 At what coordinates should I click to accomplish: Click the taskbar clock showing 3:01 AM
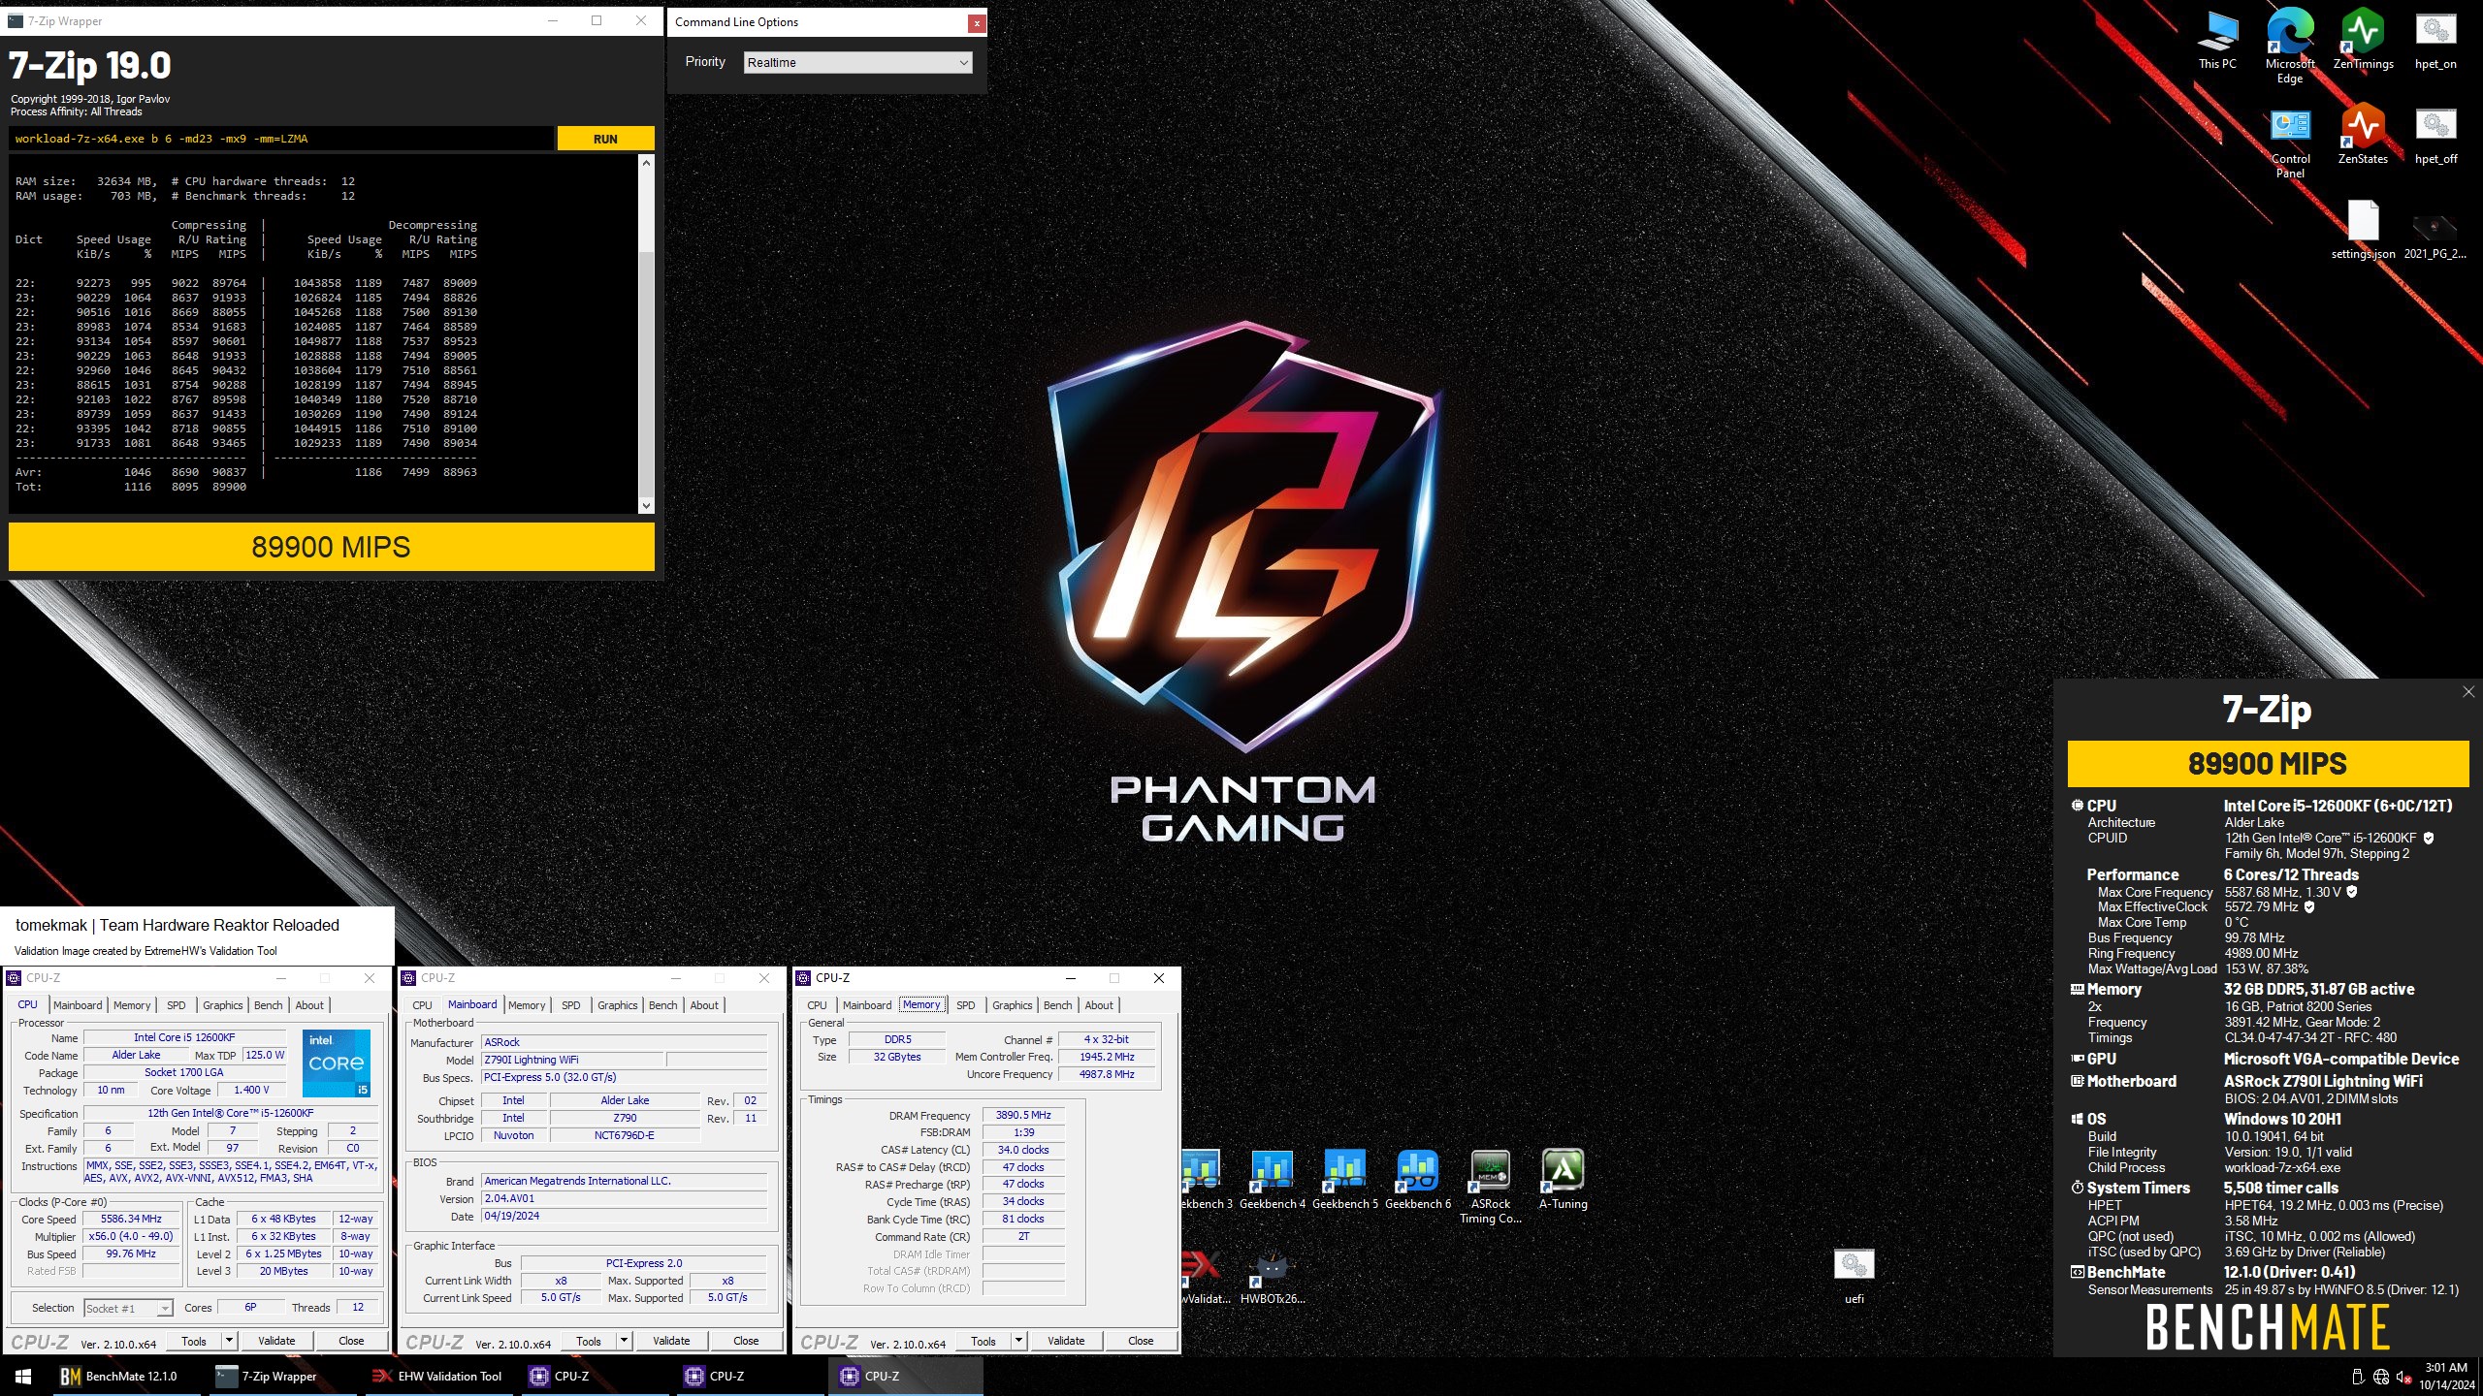tap(2445, 1376)
